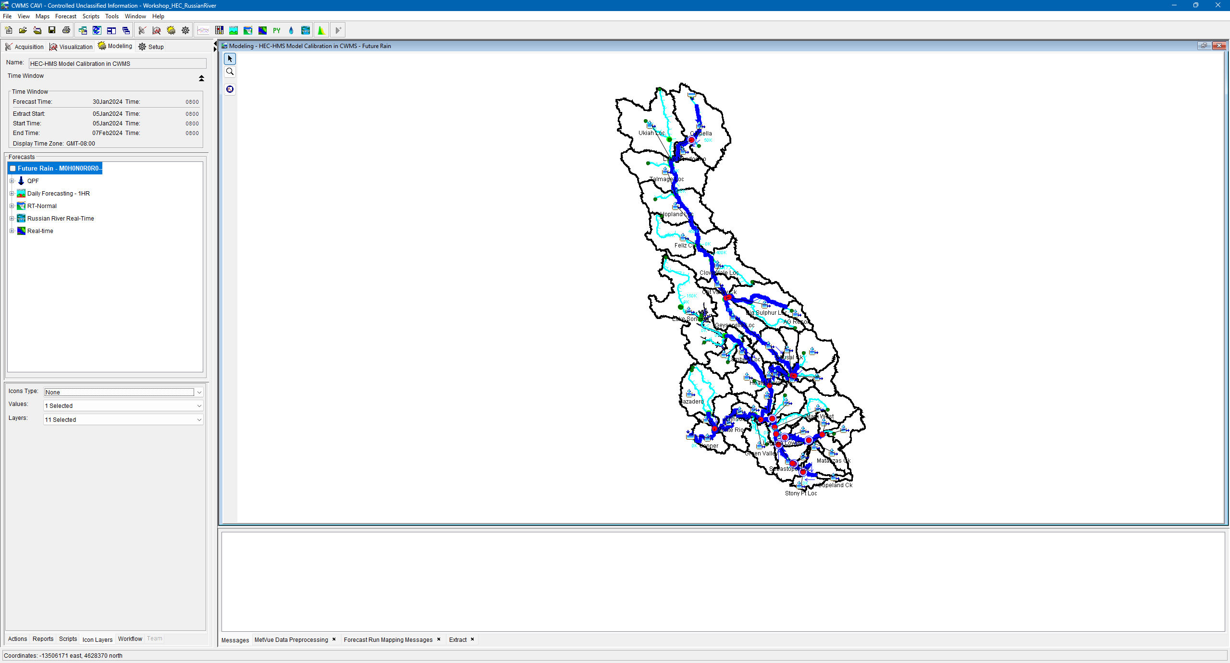Click the green peak histogram toolbar icon
This screenshot has width=1230, height=663.
click(x=320, y=30)
